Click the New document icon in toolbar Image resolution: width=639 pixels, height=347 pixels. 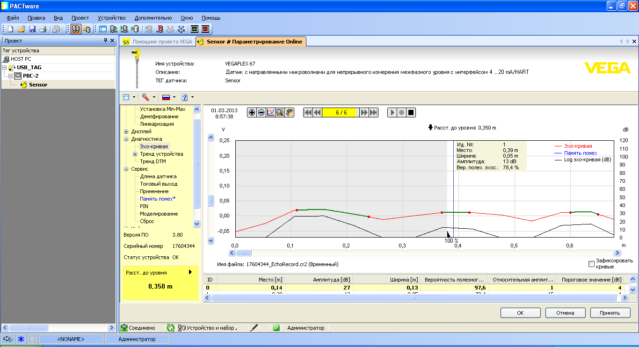tap(10, 29)
